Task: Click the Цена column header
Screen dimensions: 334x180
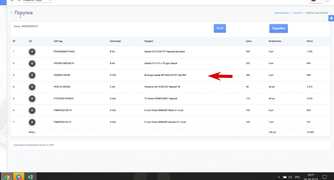Action: (249, 41)
